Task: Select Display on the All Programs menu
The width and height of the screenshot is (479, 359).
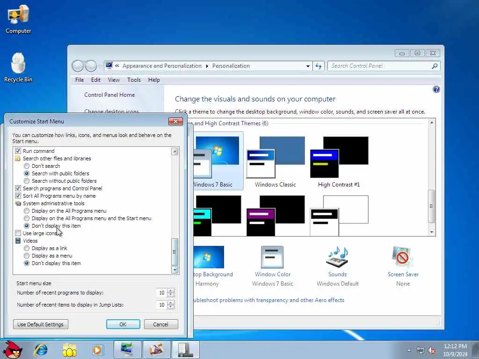Action: click(27, 211)
